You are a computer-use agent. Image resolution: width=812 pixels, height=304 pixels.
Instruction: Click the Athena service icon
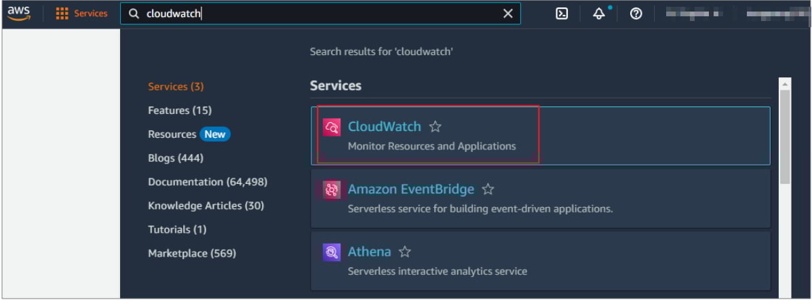tap(332, 252)
